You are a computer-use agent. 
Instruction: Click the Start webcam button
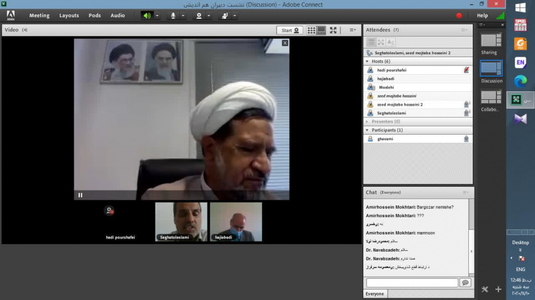point(290,30)
